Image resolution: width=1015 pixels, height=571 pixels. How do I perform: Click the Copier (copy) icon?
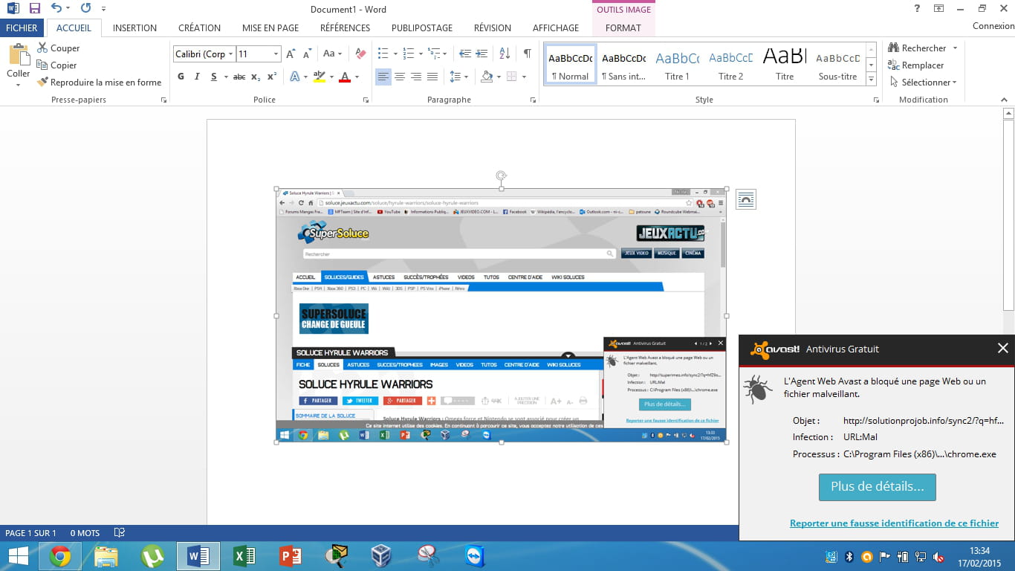tap(42, 65)
